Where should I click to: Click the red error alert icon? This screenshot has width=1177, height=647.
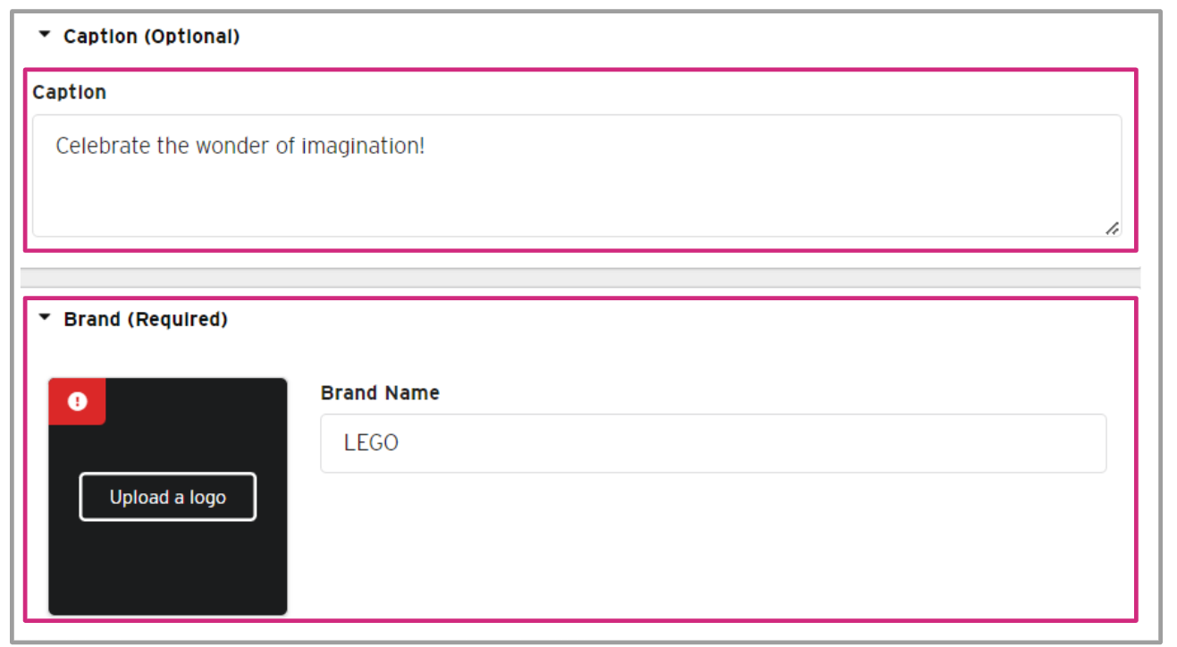click(x=78, y=402)
